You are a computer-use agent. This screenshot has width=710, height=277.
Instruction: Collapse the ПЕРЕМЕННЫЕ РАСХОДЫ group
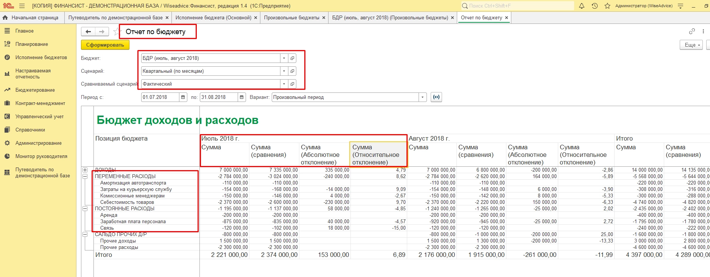[x=85, y=177]
